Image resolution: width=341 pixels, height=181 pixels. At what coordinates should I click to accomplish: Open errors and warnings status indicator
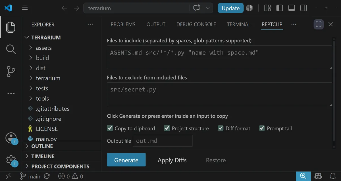(71, 176)
